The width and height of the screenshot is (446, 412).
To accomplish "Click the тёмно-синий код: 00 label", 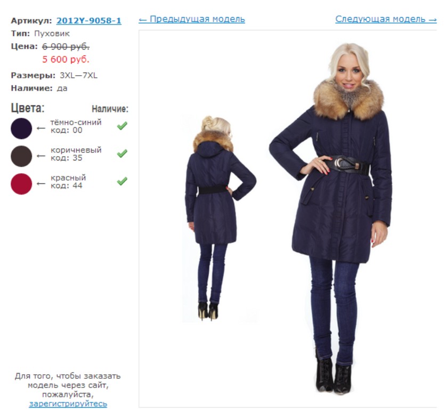I will pos(76,126).
